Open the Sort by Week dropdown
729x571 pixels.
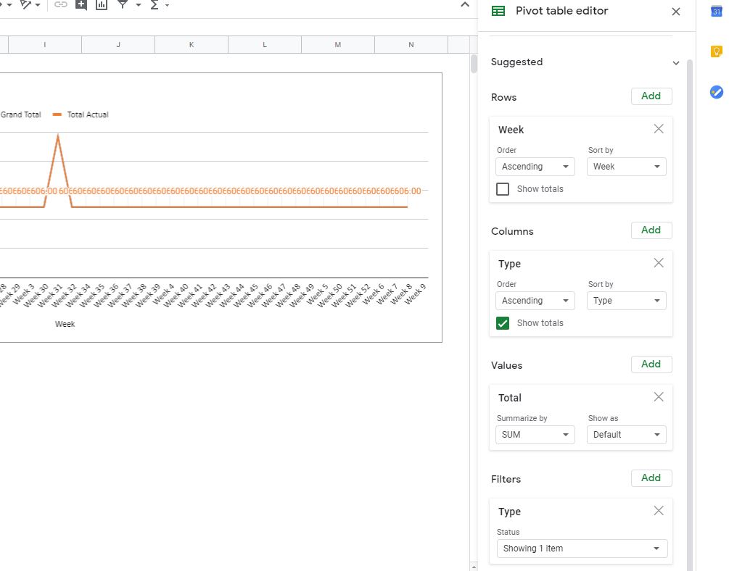click(x=626, y=167)
